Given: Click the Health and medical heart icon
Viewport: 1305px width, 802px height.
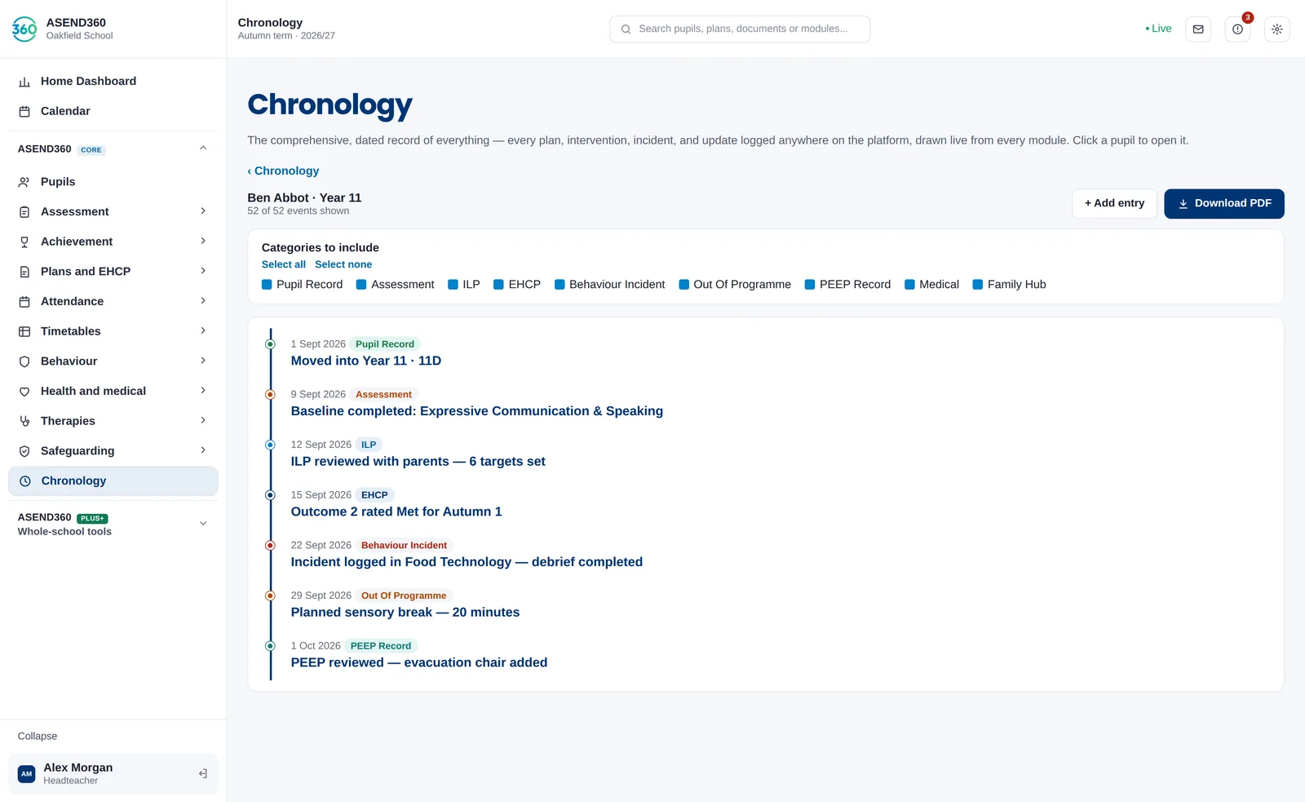Looking at the screenshot, I should tap(24, 392).
